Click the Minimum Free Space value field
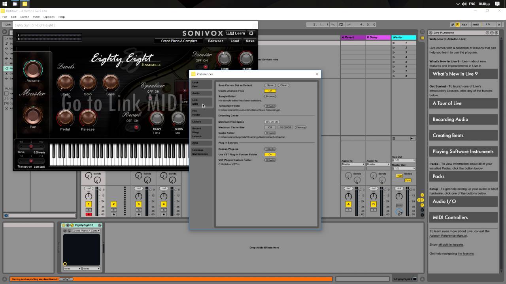 (x=272, y=122)
